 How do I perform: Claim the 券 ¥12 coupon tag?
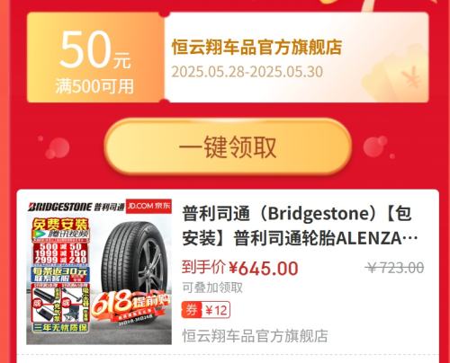click(x=206, y=310)
